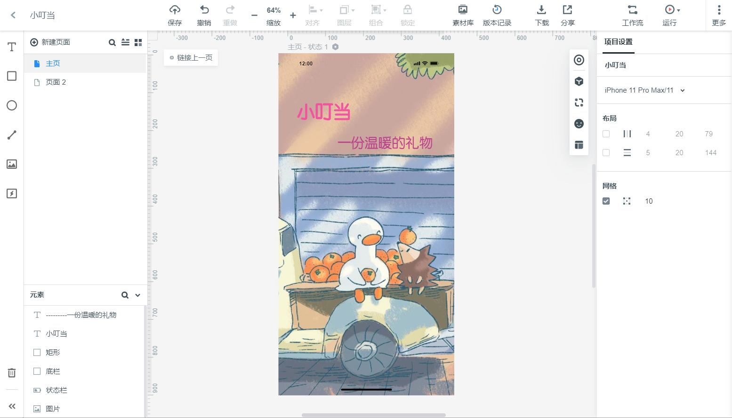The image size is (732, 418).
Task: Click the grid size value 10
Action: click(x=649, y=201)
